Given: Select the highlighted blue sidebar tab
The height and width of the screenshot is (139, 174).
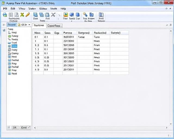Looking at the screenshot, I should pyautogui.click(x=12, y=25).
